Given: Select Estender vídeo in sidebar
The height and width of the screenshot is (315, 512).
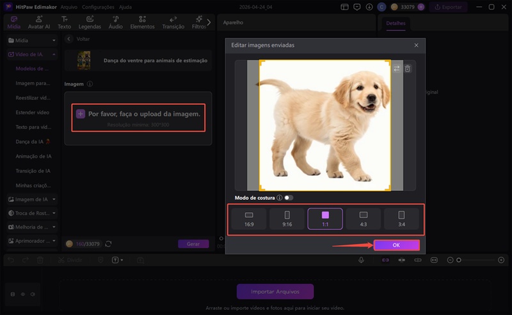Looking at the screenshot, I should [x=33, y=112].
